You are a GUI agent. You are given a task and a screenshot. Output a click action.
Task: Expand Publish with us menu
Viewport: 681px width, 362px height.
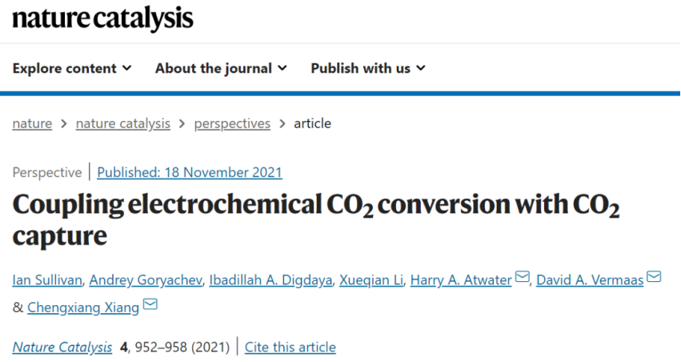[x=368, y=68]
